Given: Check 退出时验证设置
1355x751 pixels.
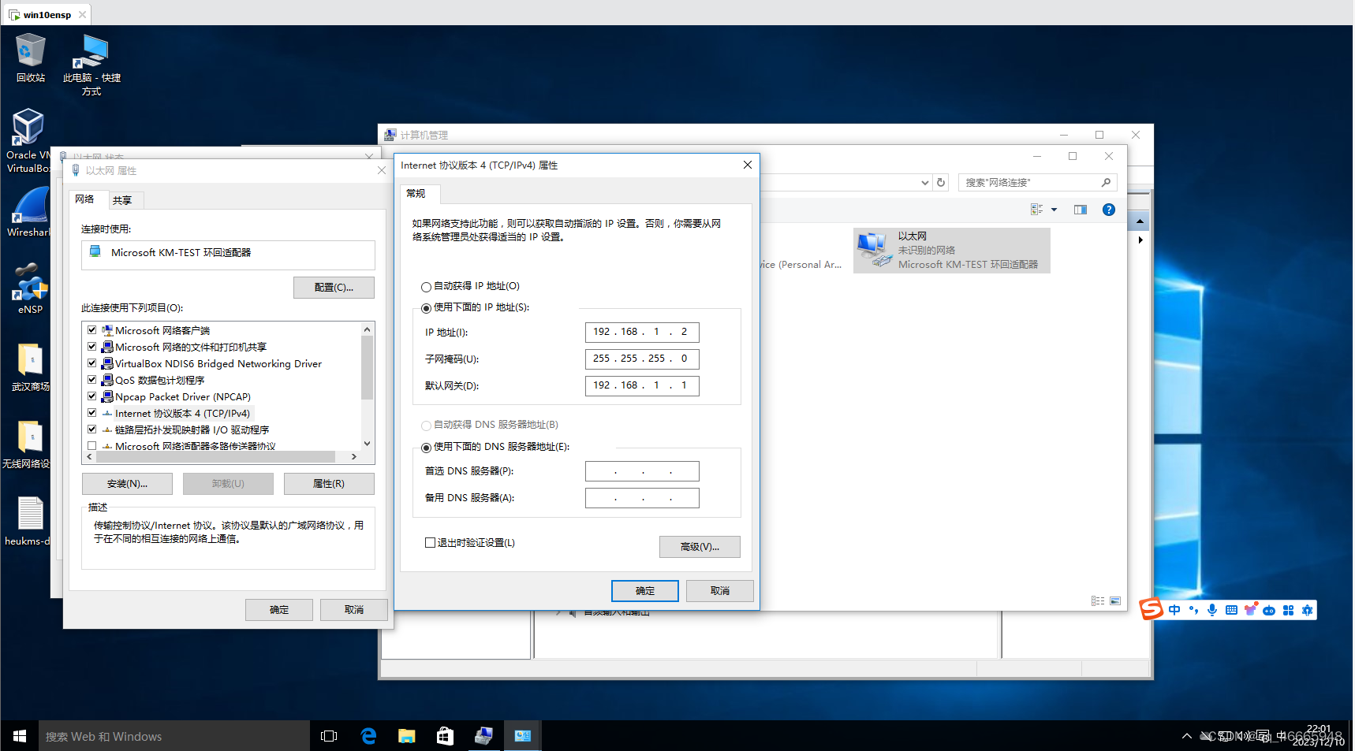Looking at the screenshot, I should click(x=430, y=542).
